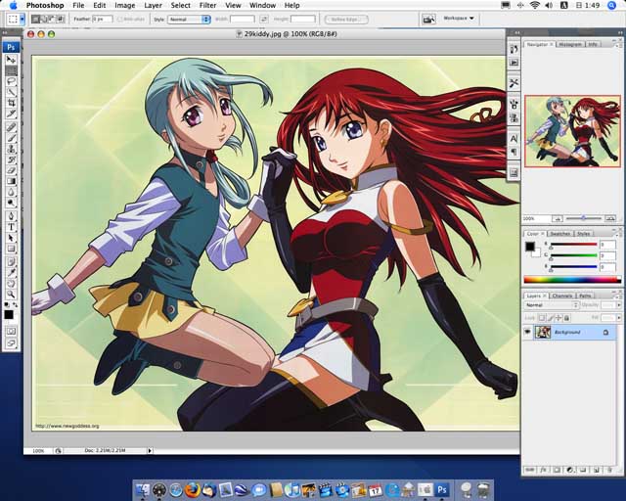Click the layer style fx icon
626x501 pixels.
coord(544,471)
